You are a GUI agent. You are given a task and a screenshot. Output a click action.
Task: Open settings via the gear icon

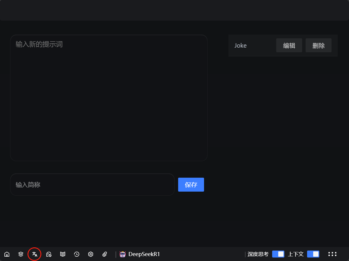click(x=91, y=254)
